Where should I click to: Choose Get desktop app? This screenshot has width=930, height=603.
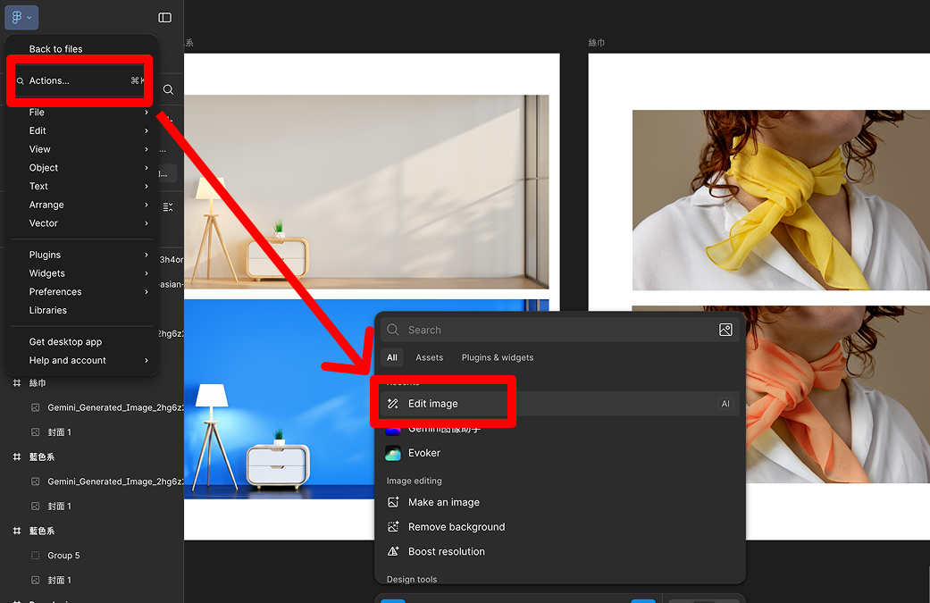82,341
